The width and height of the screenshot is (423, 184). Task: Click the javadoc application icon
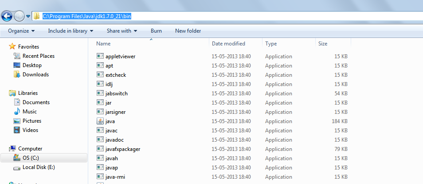click(100, 139)
